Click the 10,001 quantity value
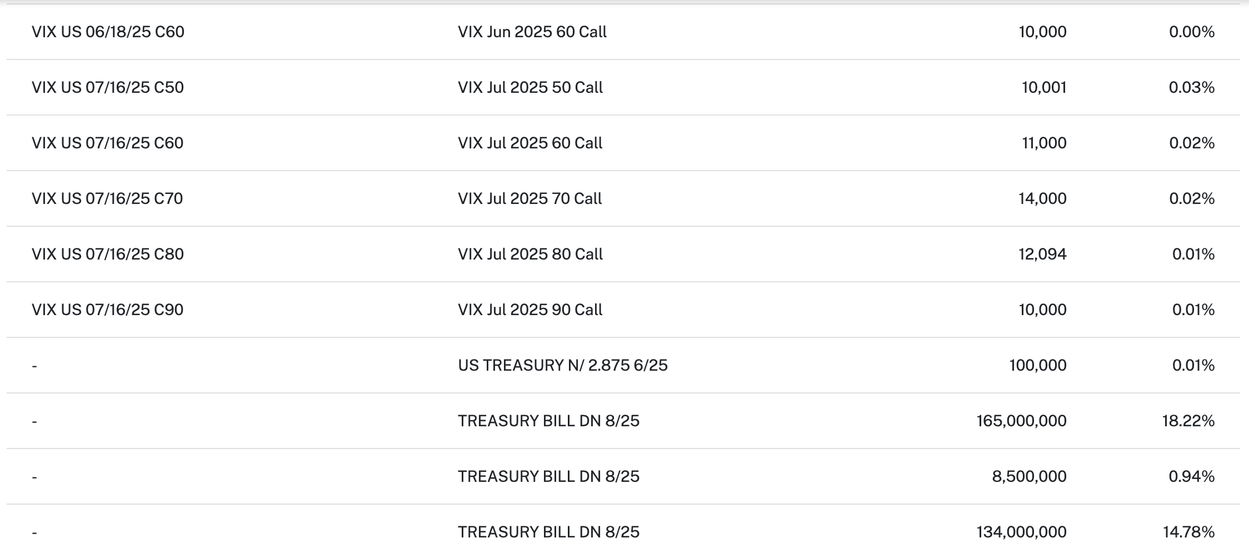1249x558 pixels. 1043,87
